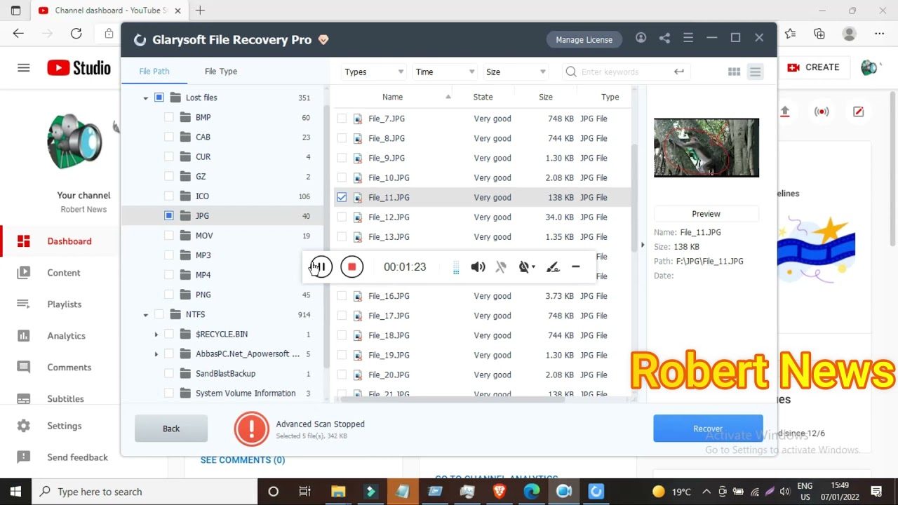Screen dimensions: 898x505
Task: Toggle the recorder webcam icon
Action: click(523, 267)
